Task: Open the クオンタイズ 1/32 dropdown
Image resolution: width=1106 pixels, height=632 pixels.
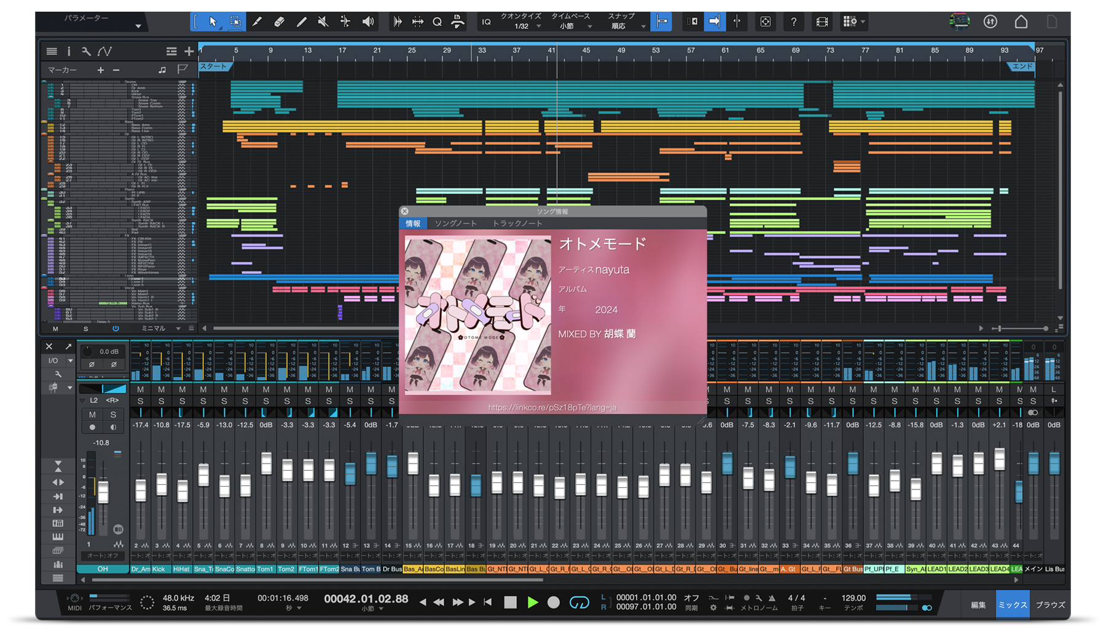Action: click(521, 22)
